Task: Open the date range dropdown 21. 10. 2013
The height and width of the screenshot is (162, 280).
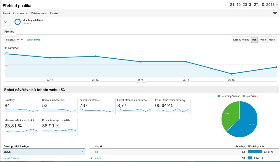Action: click(254, 5)
